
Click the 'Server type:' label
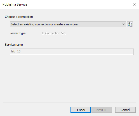click(x=18, y=33)
